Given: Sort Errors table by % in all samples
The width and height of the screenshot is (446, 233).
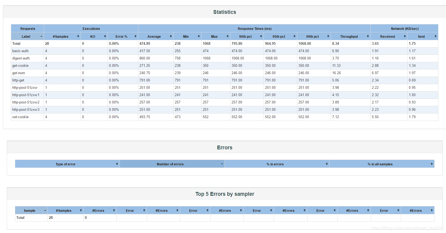Looking at the screenshot, I should 382,164.
